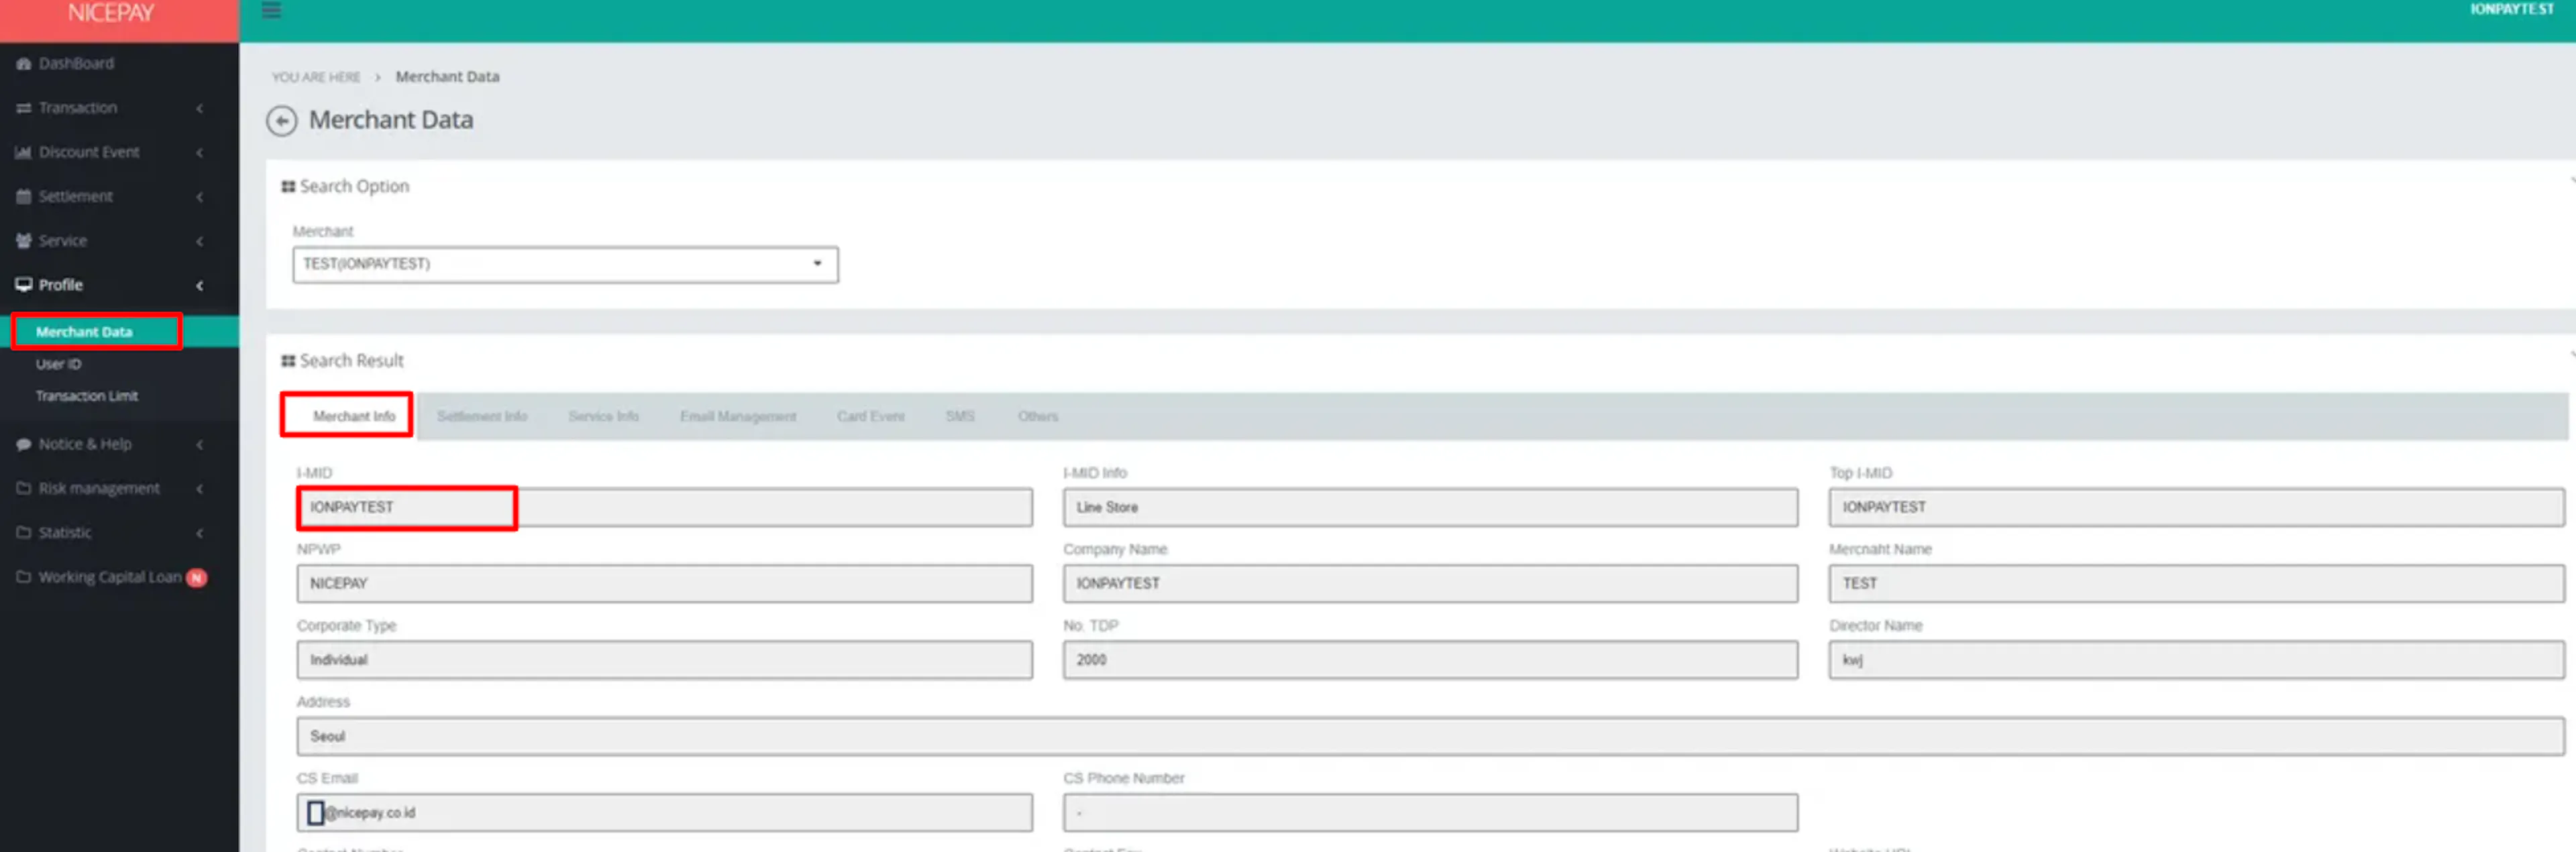
Task: Click the Transaction sidebar icon
Action: pos(24,108)
